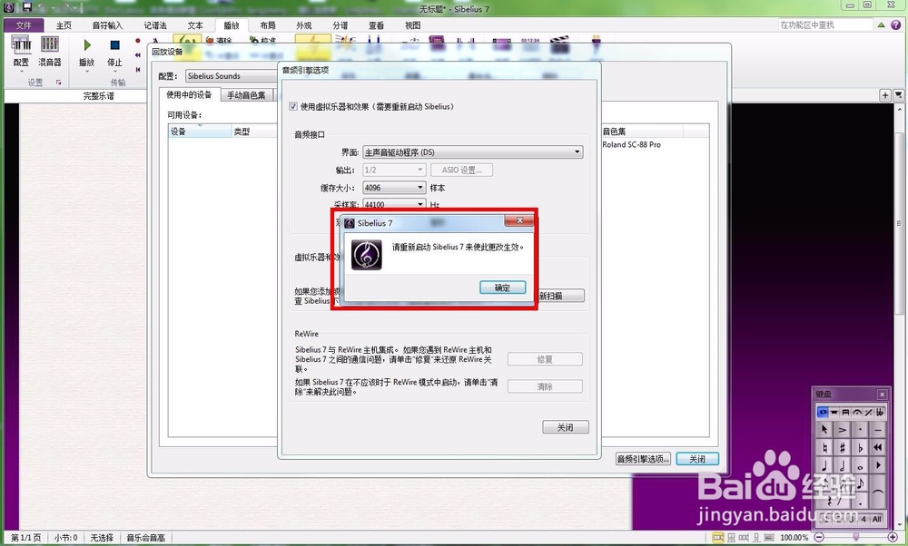Screen dimensions: 908x546
Task: Click the quarter note key on keypad
Action: (x=824, y=466)
